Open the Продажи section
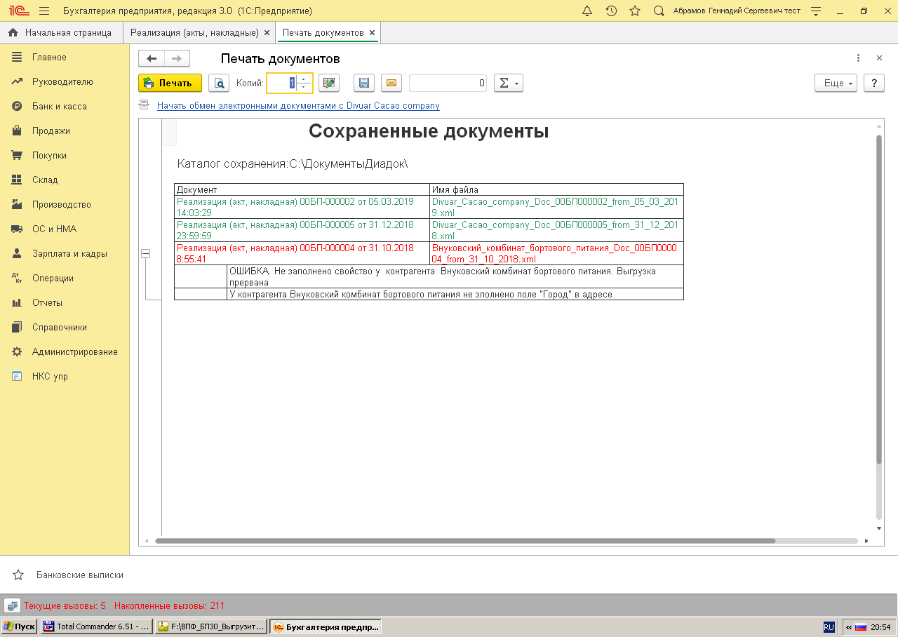This screenshot has width=898, height=637. pos(65,131)
